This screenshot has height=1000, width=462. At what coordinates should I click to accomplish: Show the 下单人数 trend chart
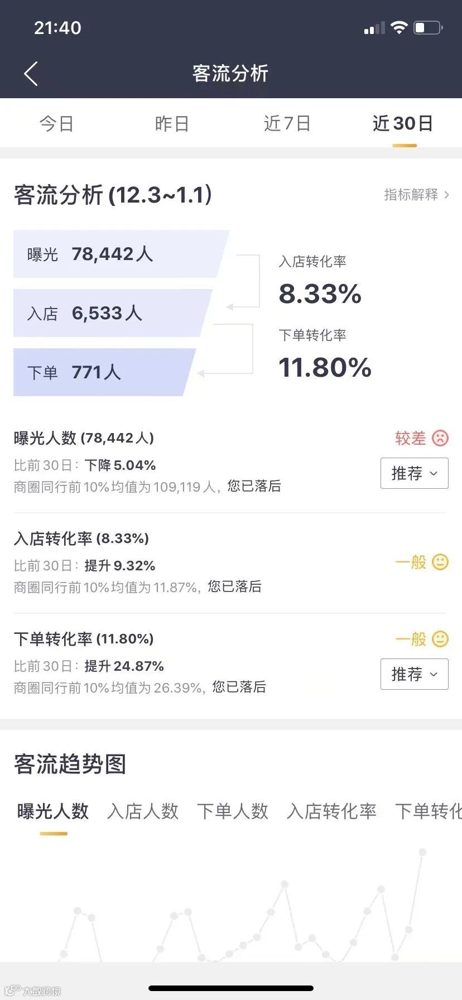click(233, 811)
